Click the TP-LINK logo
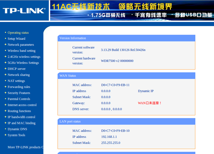Image resolution: width=214 pixels, height=154 pixels. (x=24, y=11)
